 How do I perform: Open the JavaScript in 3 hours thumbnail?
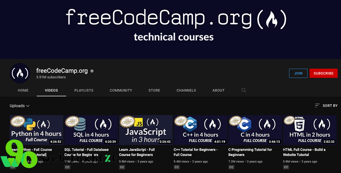(146, 130)
